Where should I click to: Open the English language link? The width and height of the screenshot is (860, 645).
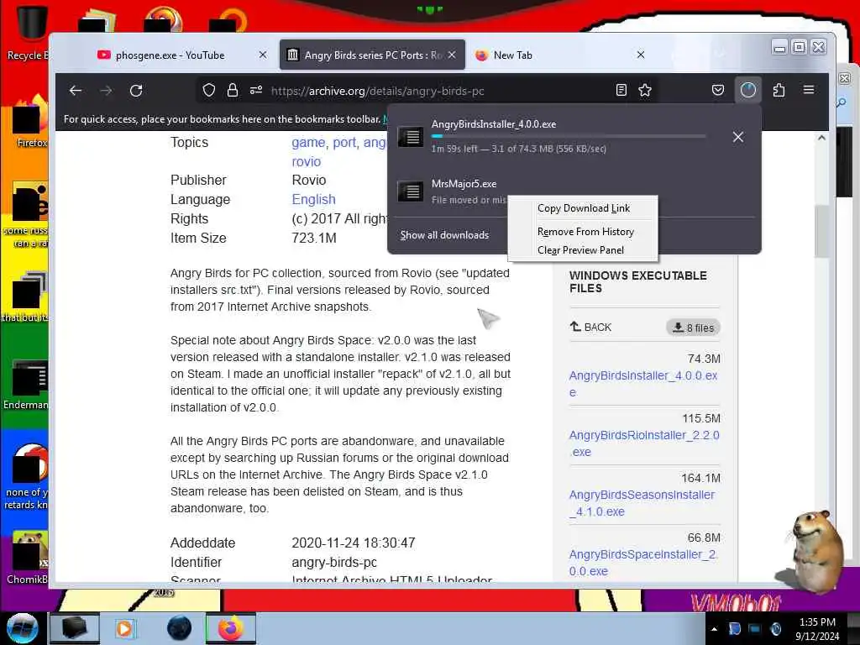pyautogui.click(x=313, y=199)
